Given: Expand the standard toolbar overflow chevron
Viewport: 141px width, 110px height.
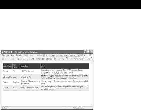Looking at the screenshot, I should coord(67,58).
